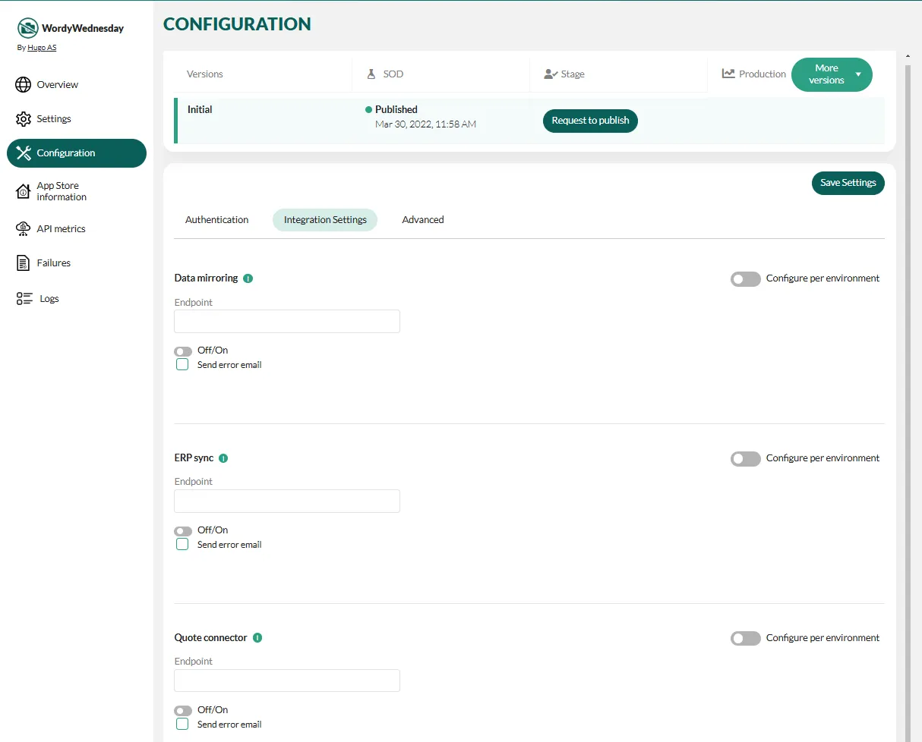Click the API metrics cloud icon
Image resolution: width=922 pixels, height=742 pixels.
pos(24,229)
